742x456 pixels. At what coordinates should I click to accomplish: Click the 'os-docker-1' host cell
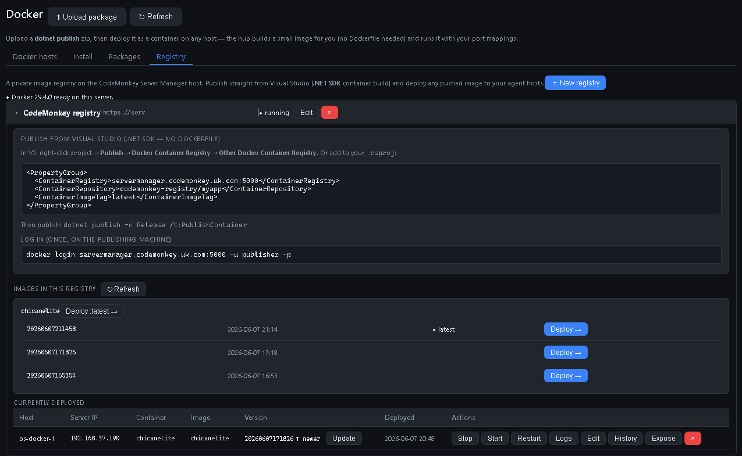click(37, 439)
